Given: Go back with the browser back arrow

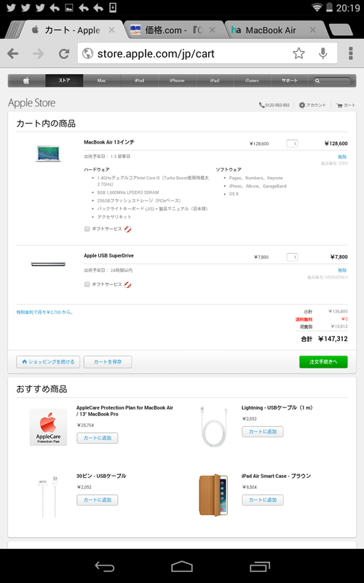Looking at the screenshot, I should 13,53.
